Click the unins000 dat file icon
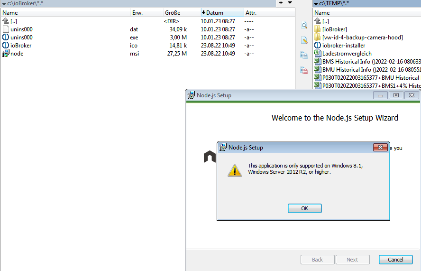The image size is (421, 271). click(x=6, y=29)
